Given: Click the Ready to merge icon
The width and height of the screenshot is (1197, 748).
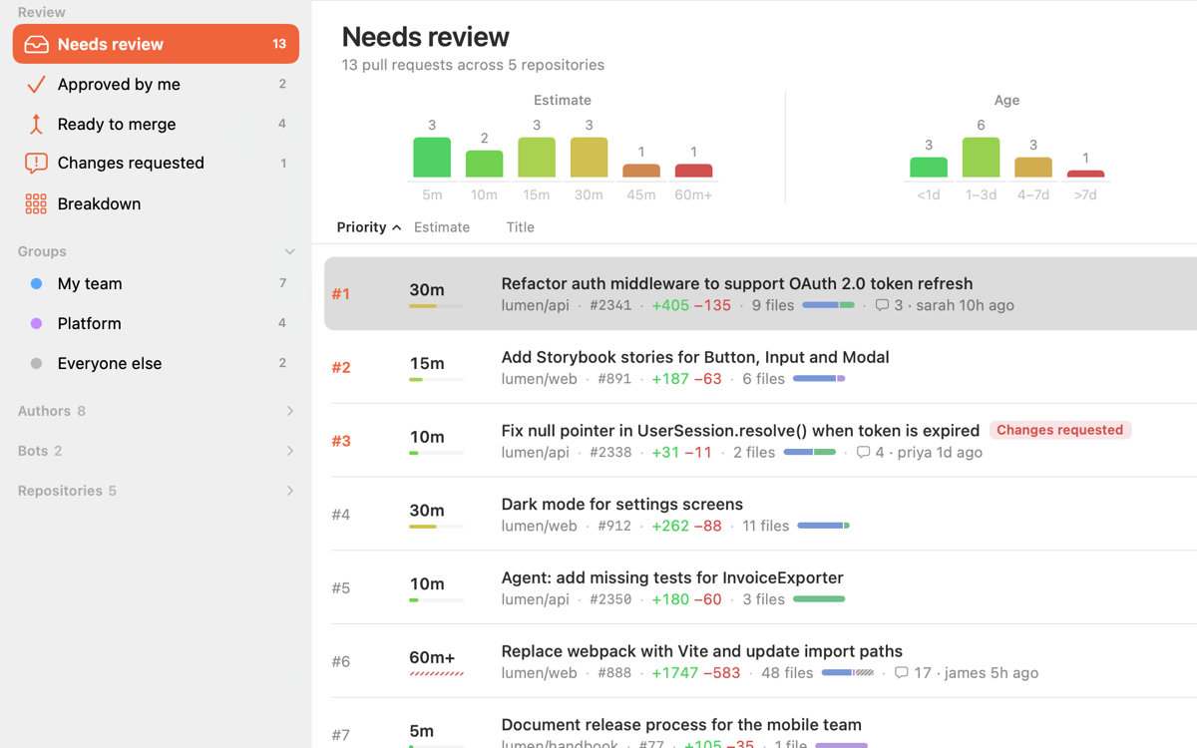Looking at the screenshot, I should point(36,124).
